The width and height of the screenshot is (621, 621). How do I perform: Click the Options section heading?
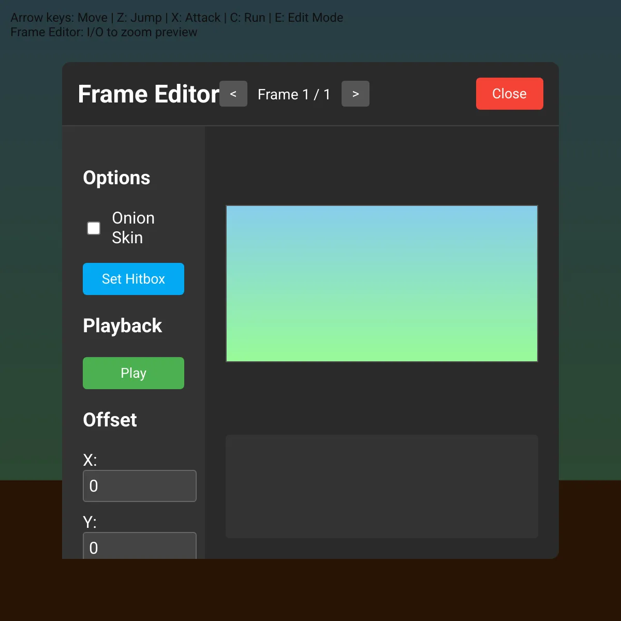pyautogui.click(x=116, y=178)
